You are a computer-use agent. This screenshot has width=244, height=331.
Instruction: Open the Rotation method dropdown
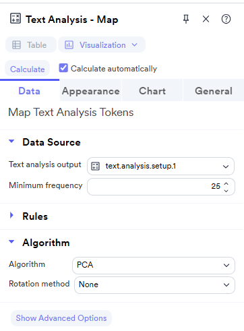click(x=154, y=285)
